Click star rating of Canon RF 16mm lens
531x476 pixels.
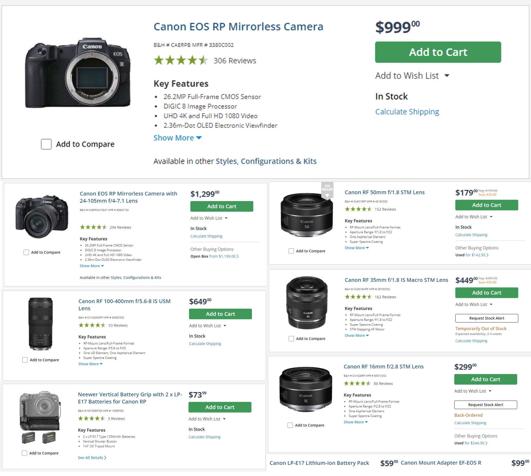click(x=357, y=383)
